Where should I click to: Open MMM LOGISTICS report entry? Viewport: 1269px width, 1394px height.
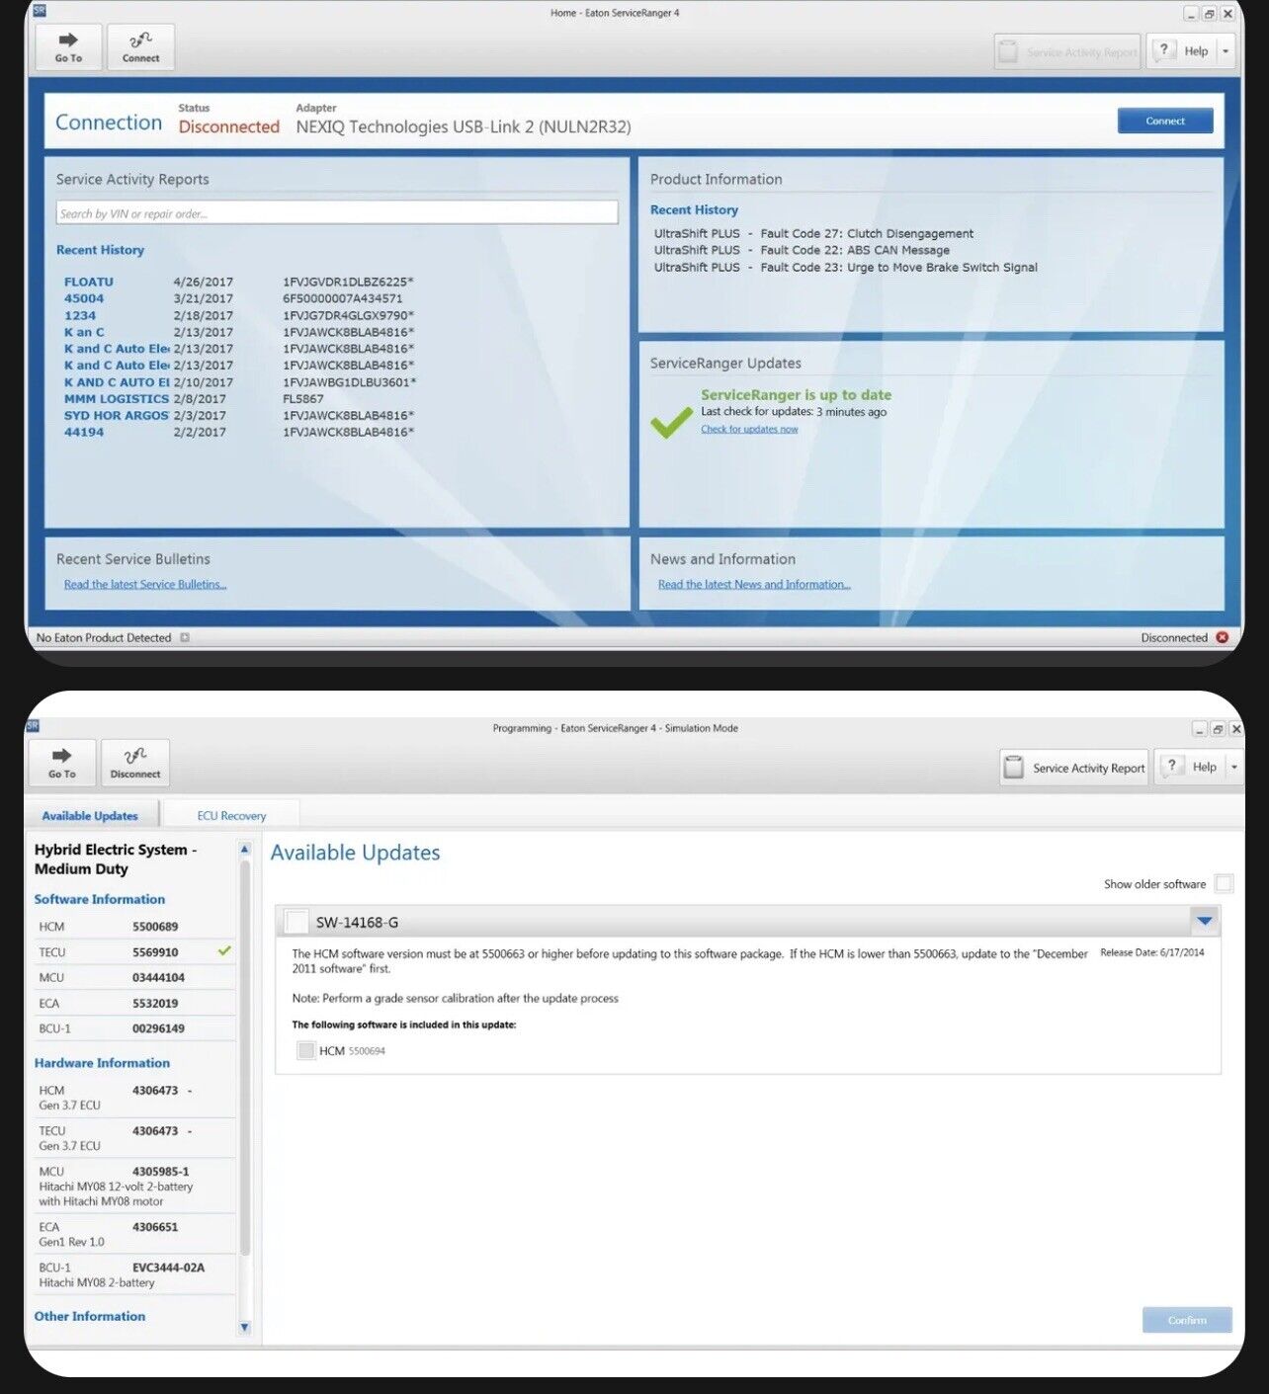coord(117,399)
